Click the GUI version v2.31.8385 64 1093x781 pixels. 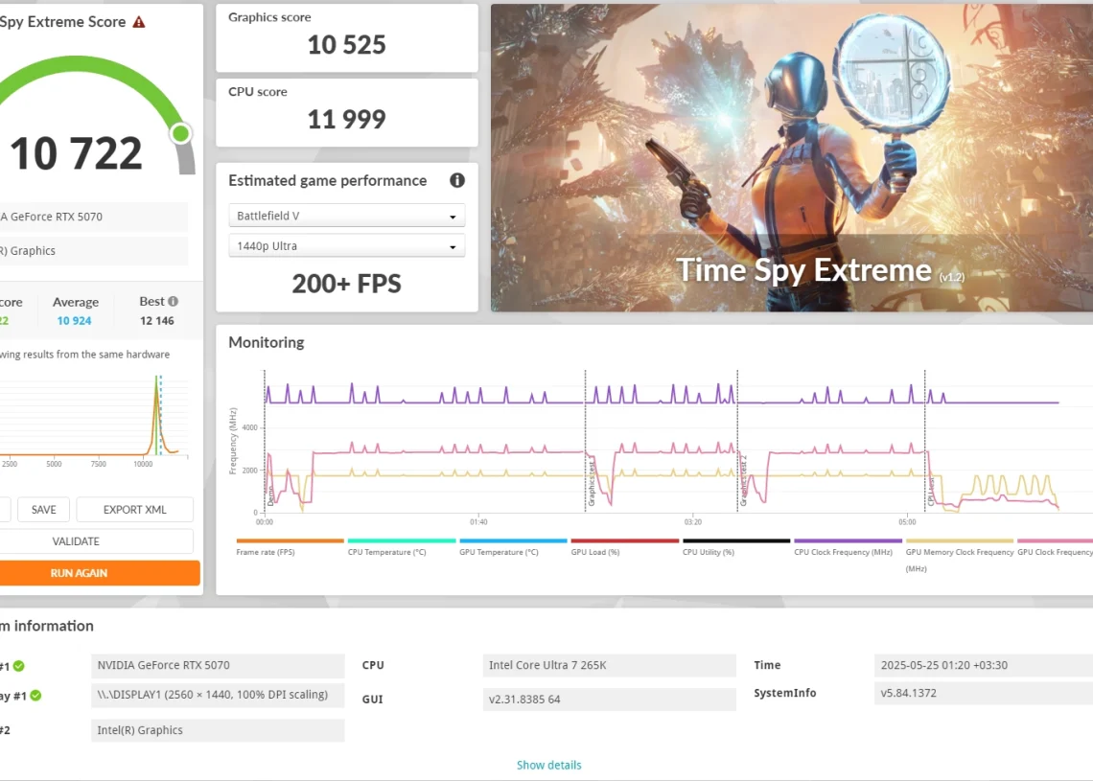click(x=609, y=700)
